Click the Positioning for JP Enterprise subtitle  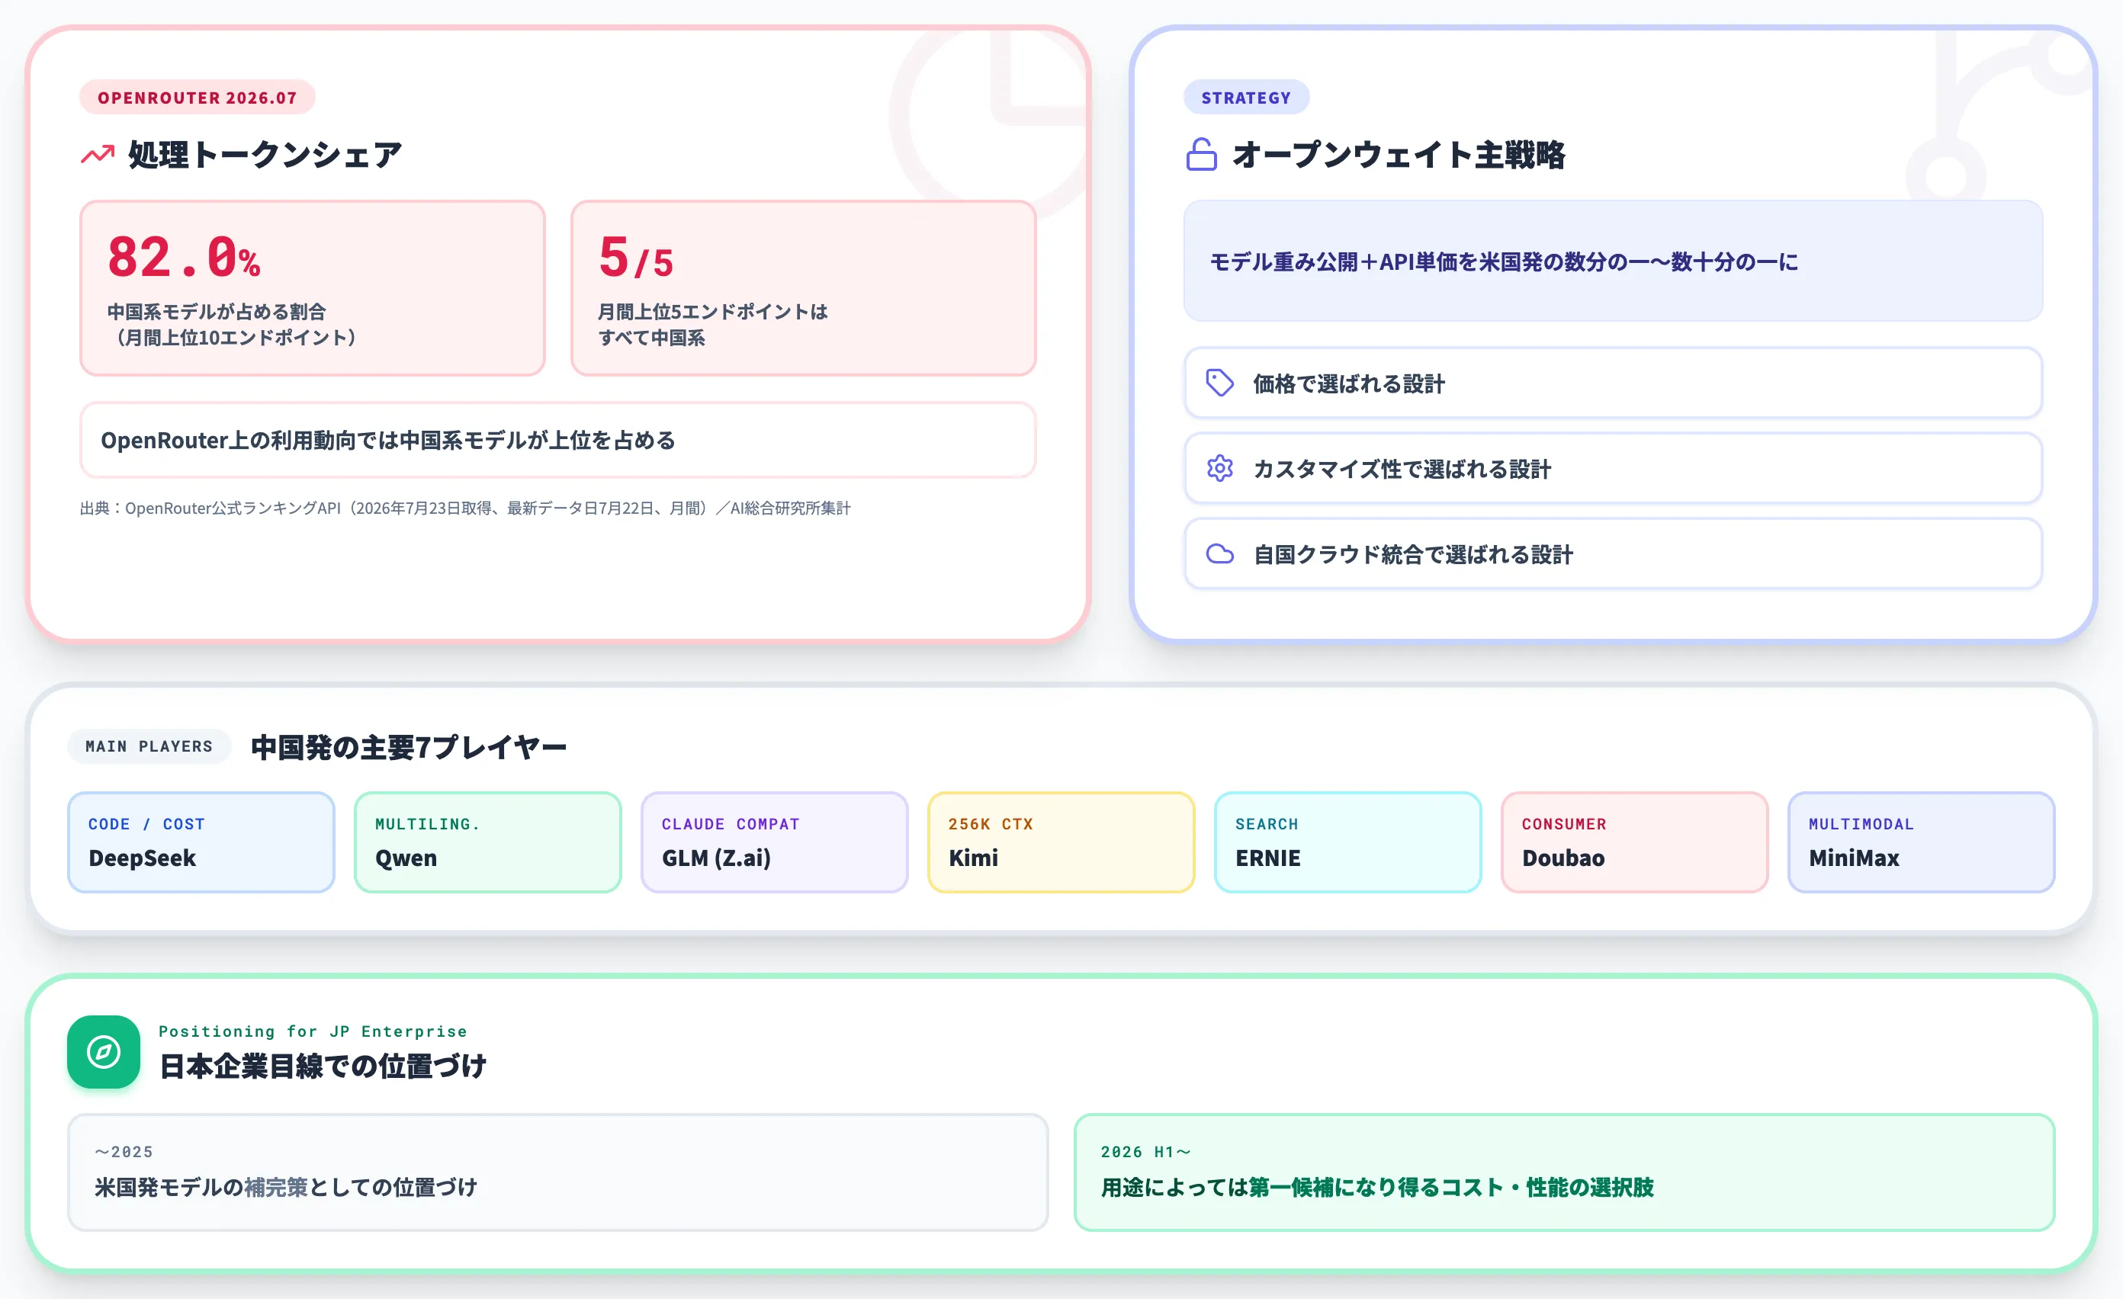[x=313, y=1031]
